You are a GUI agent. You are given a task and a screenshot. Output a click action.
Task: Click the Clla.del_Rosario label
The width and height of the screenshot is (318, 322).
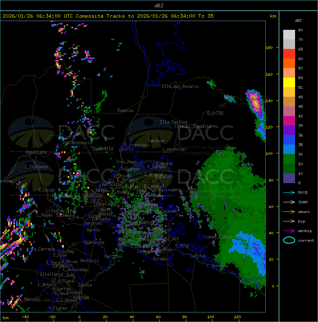click(180, 86)
